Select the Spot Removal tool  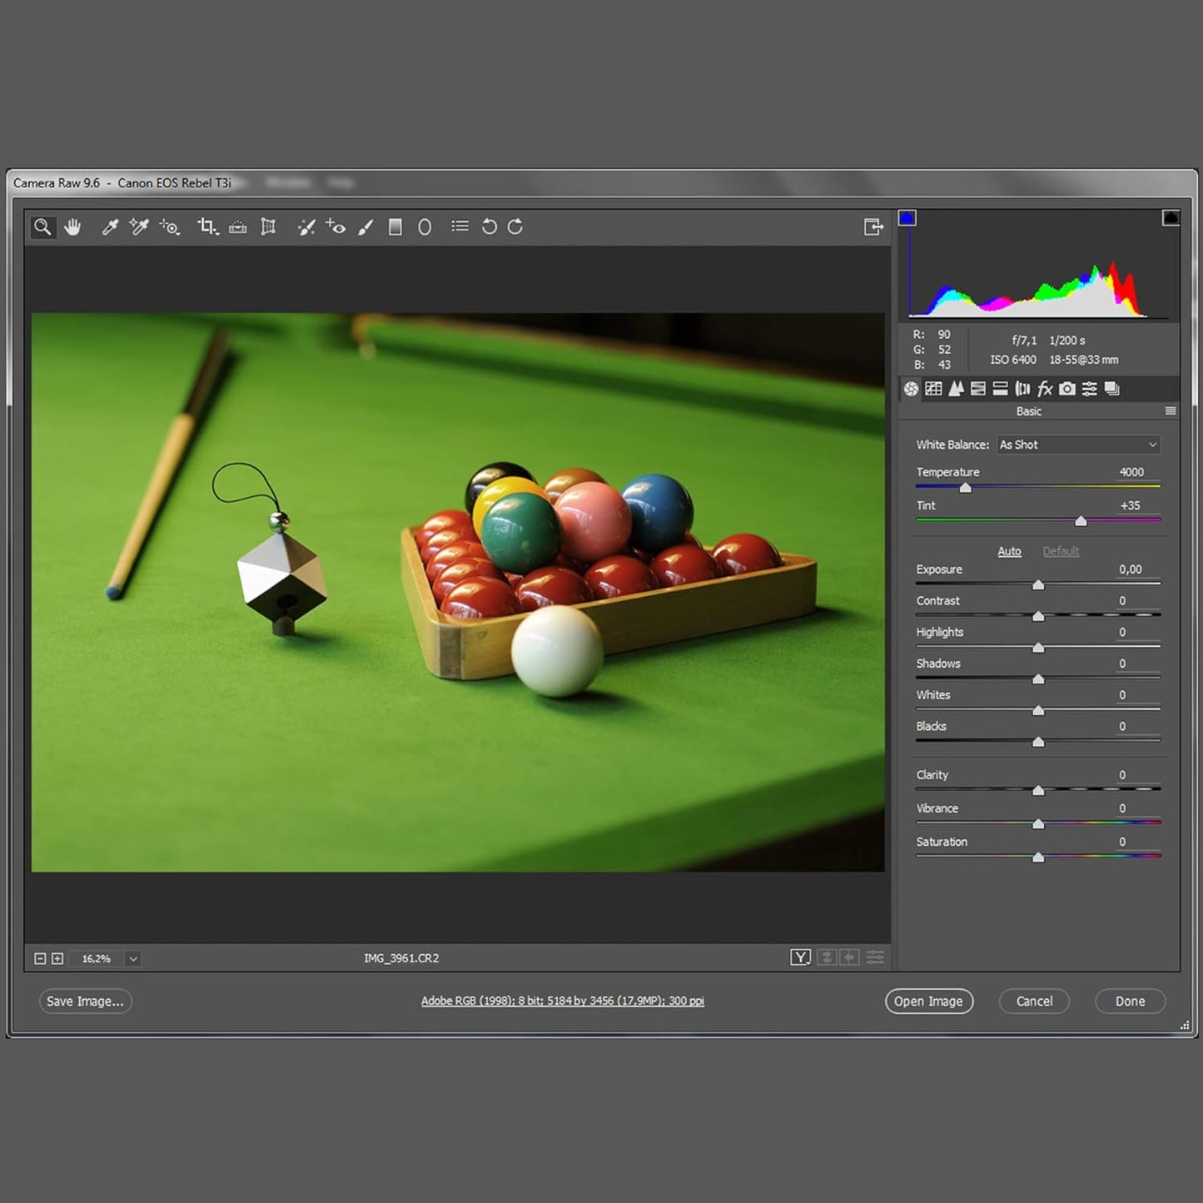[306, 226]
